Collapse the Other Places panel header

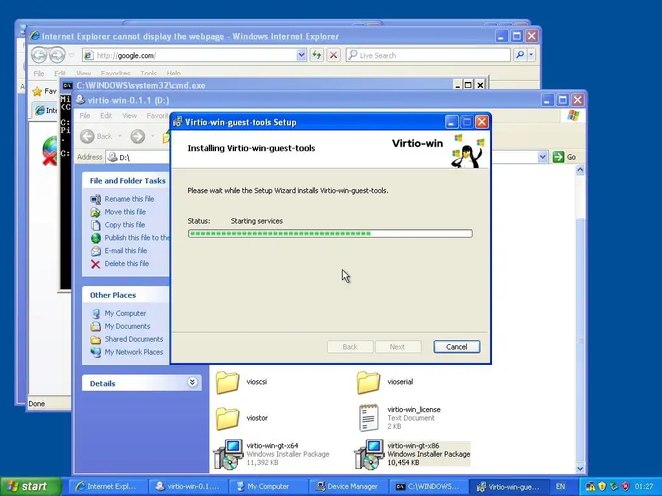tap(127, 294)
